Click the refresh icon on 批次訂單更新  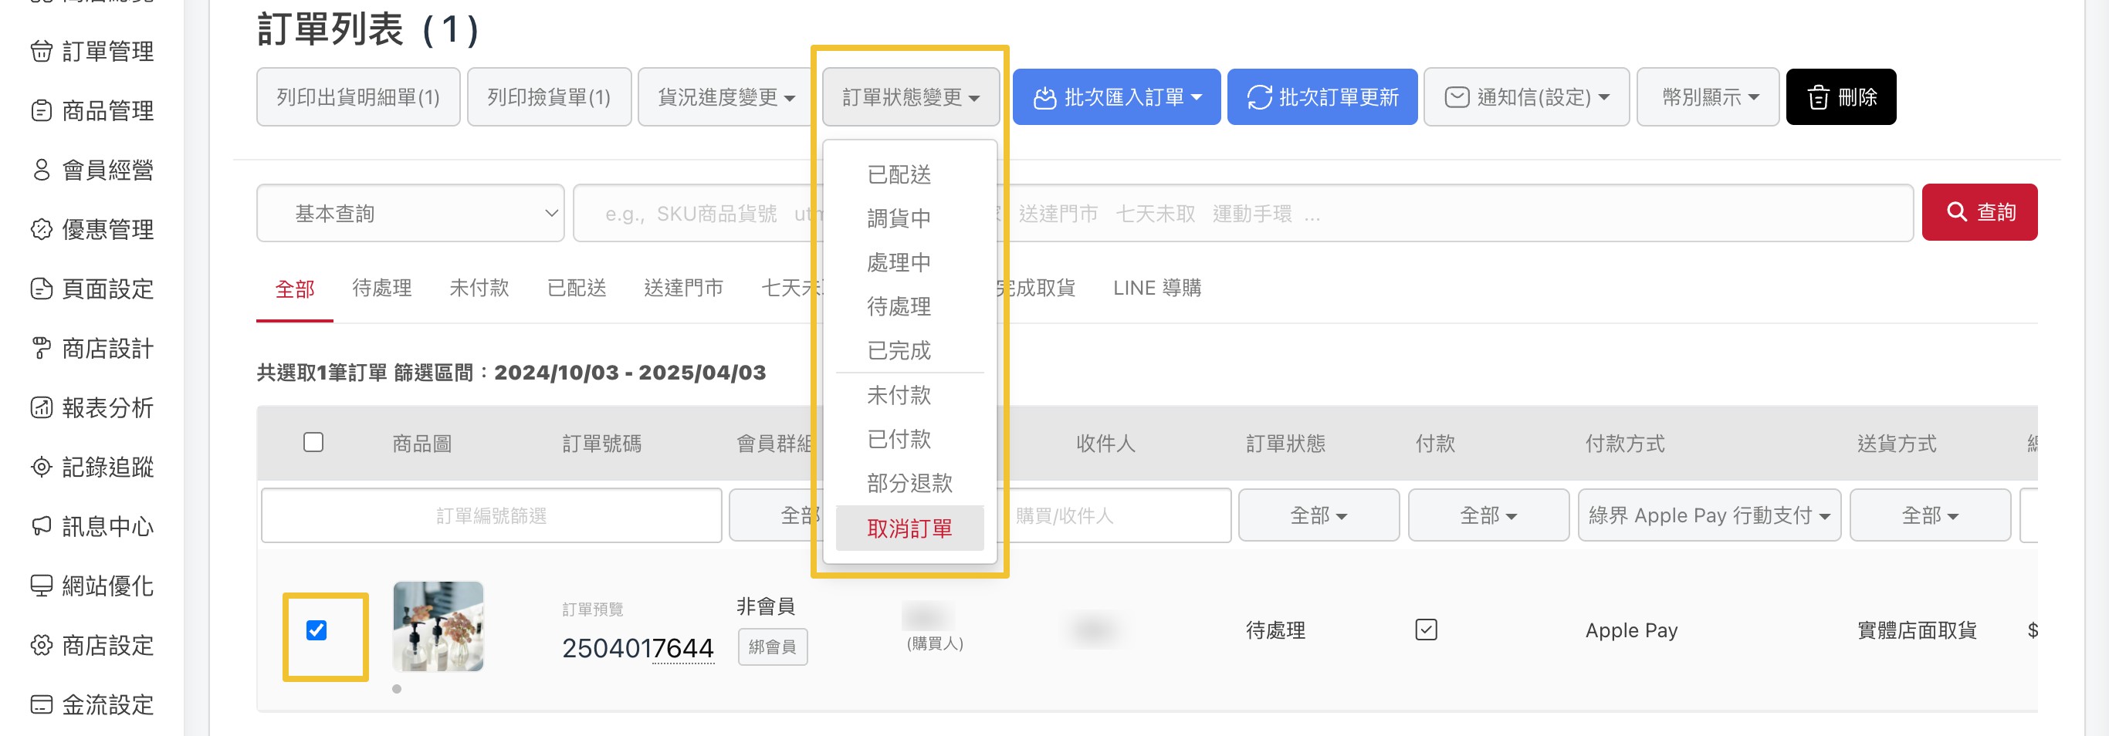pos(1259,97)
